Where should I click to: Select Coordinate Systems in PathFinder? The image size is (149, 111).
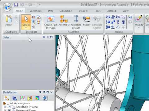pyautogui.click(x=27, y=107)
